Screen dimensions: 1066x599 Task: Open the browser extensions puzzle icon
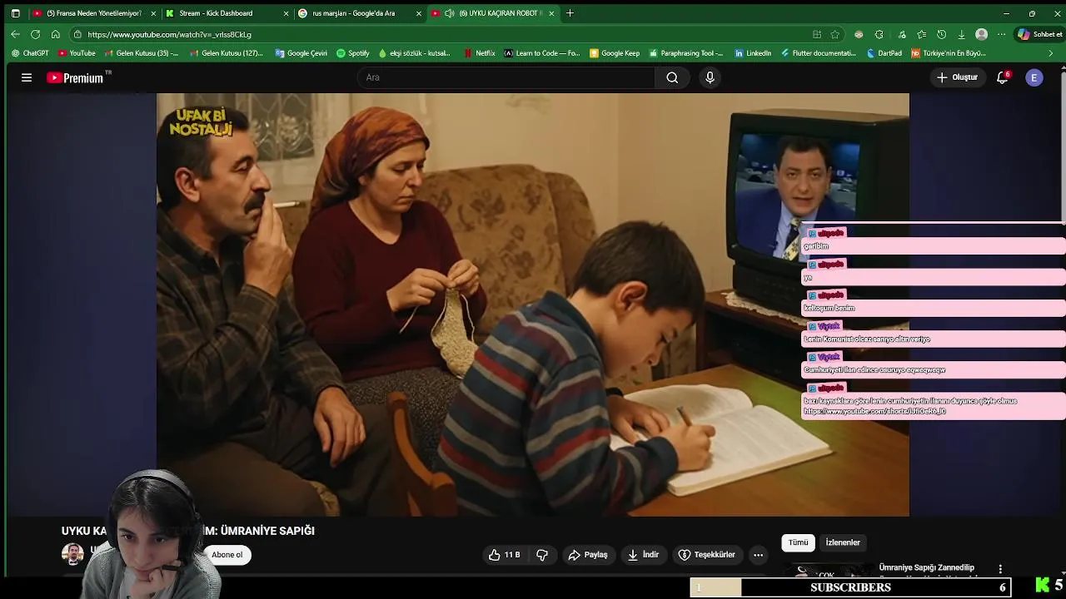click(x=879, y=34)
